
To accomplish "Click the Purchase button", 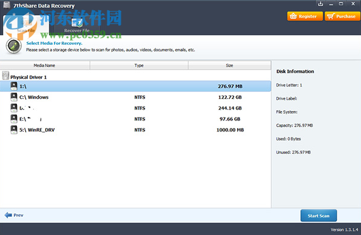I will pyautogui.click(x=342, y=16).
